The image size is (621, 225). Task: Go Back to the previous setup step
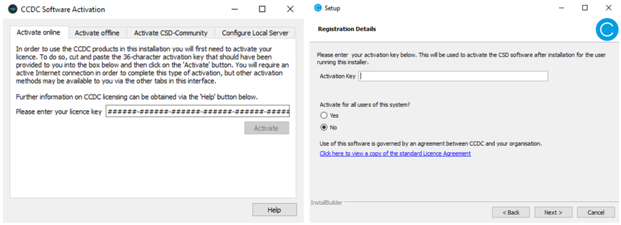pos(510,212)
